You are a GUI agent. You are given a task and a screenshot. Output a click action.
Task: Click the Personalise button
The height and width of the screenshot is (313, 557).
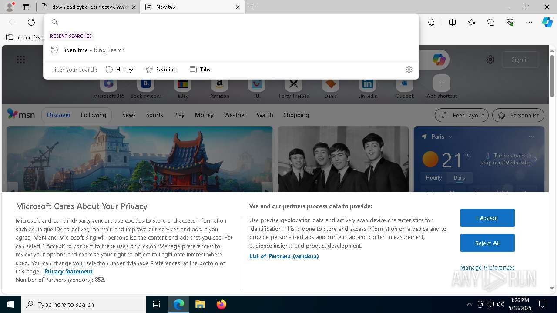point(518,115)
